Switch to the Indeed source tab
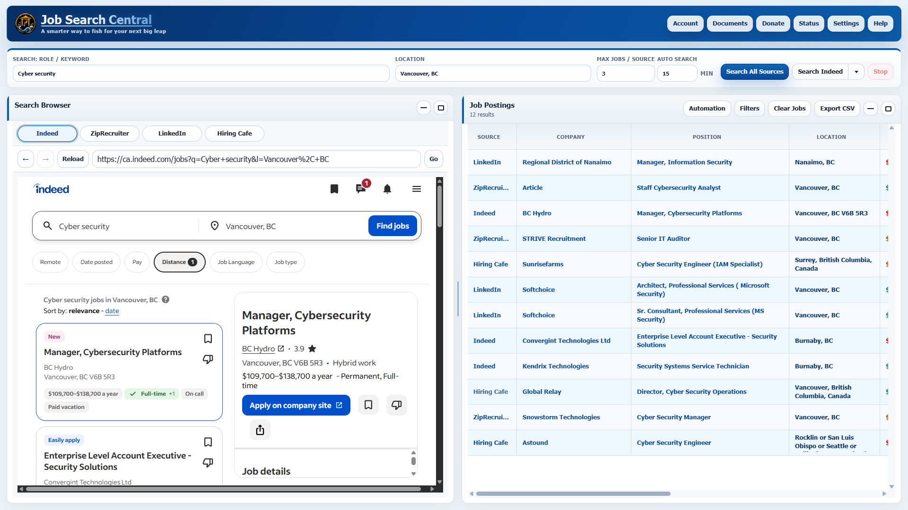 (47, 134)
